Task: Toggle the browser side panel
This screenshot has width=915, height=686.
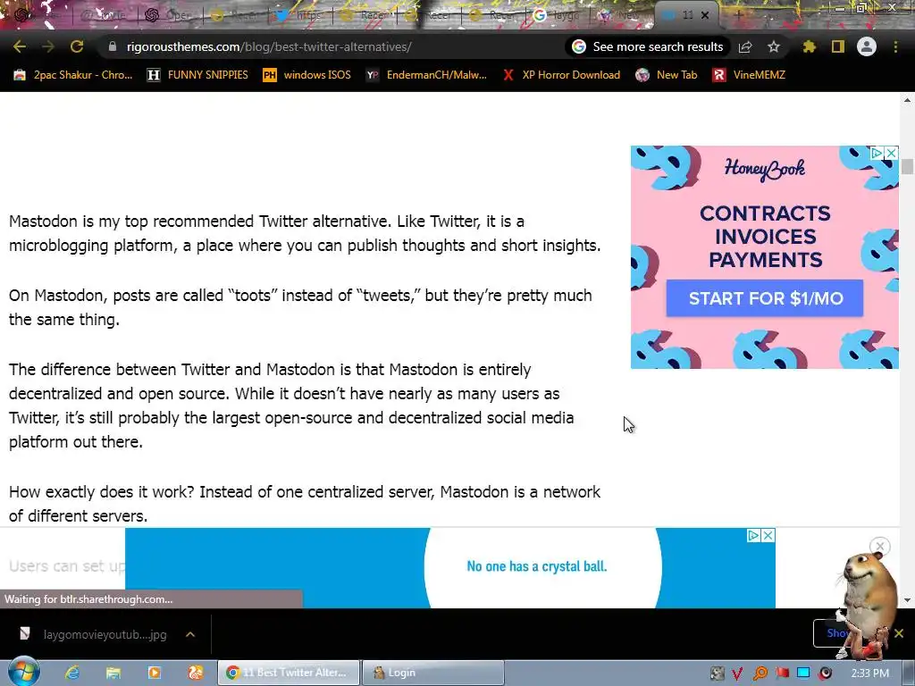Action: coord(838,46)
